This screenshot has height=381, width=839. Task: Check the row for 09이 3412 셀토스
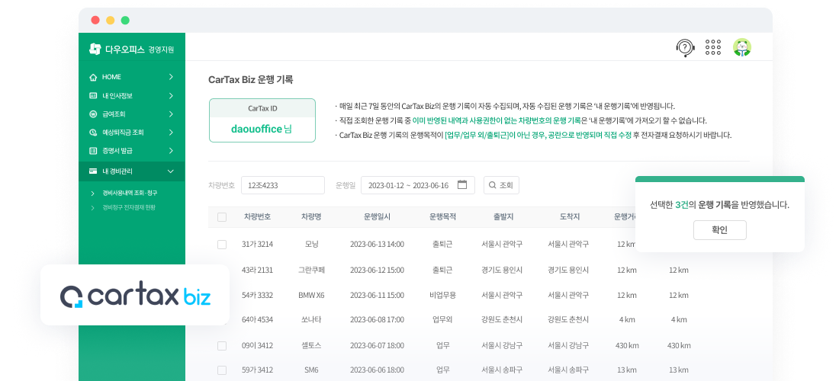pos(222,346)
